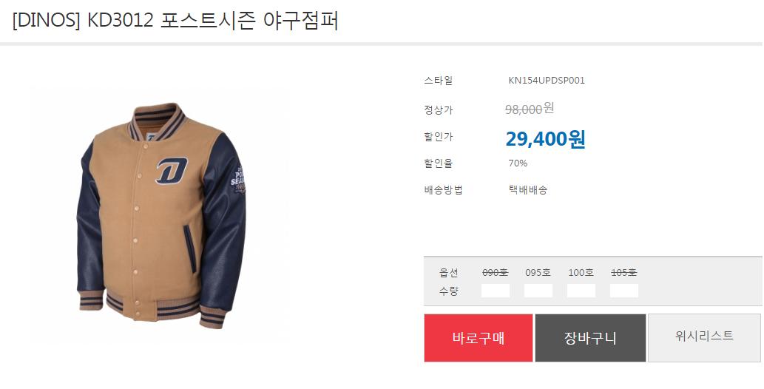
Task: Click the 70% discount rate value
Action: [518, 163]
